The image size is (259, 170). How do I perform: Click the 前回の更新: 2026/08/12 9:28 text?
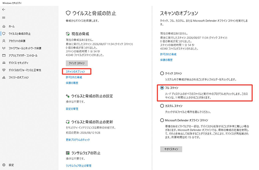click(x=83, y=133)
